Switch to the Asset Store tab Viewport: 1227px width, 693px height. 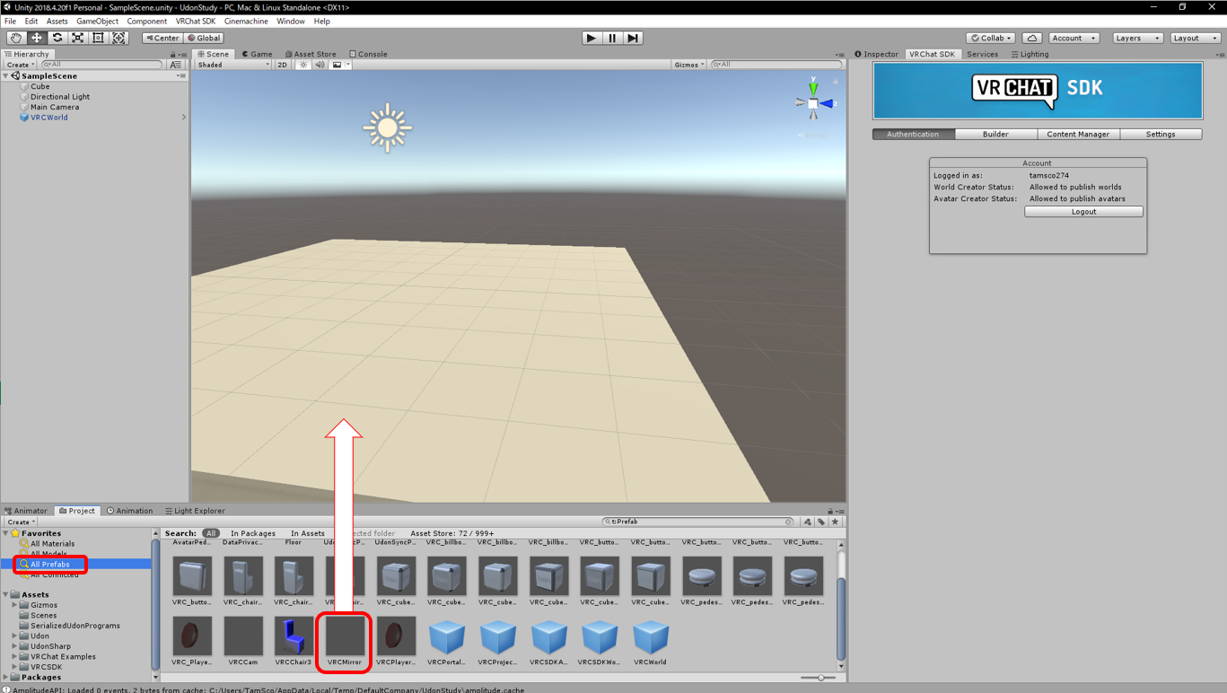(311, 54)
